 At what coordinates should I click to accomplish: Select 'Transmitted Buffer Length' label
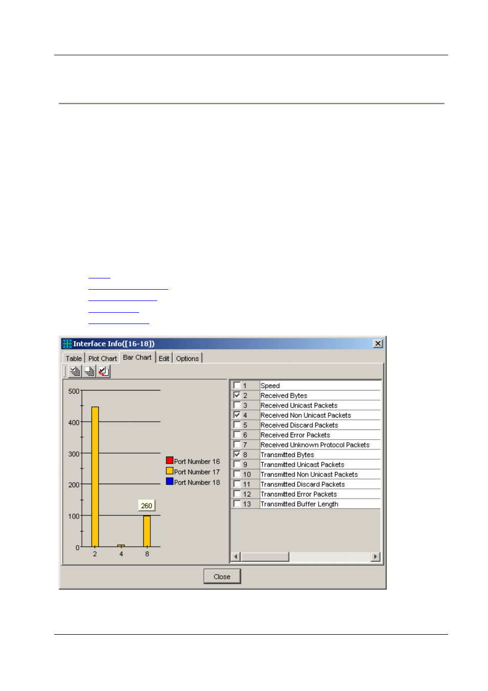[x=299, y=504]
